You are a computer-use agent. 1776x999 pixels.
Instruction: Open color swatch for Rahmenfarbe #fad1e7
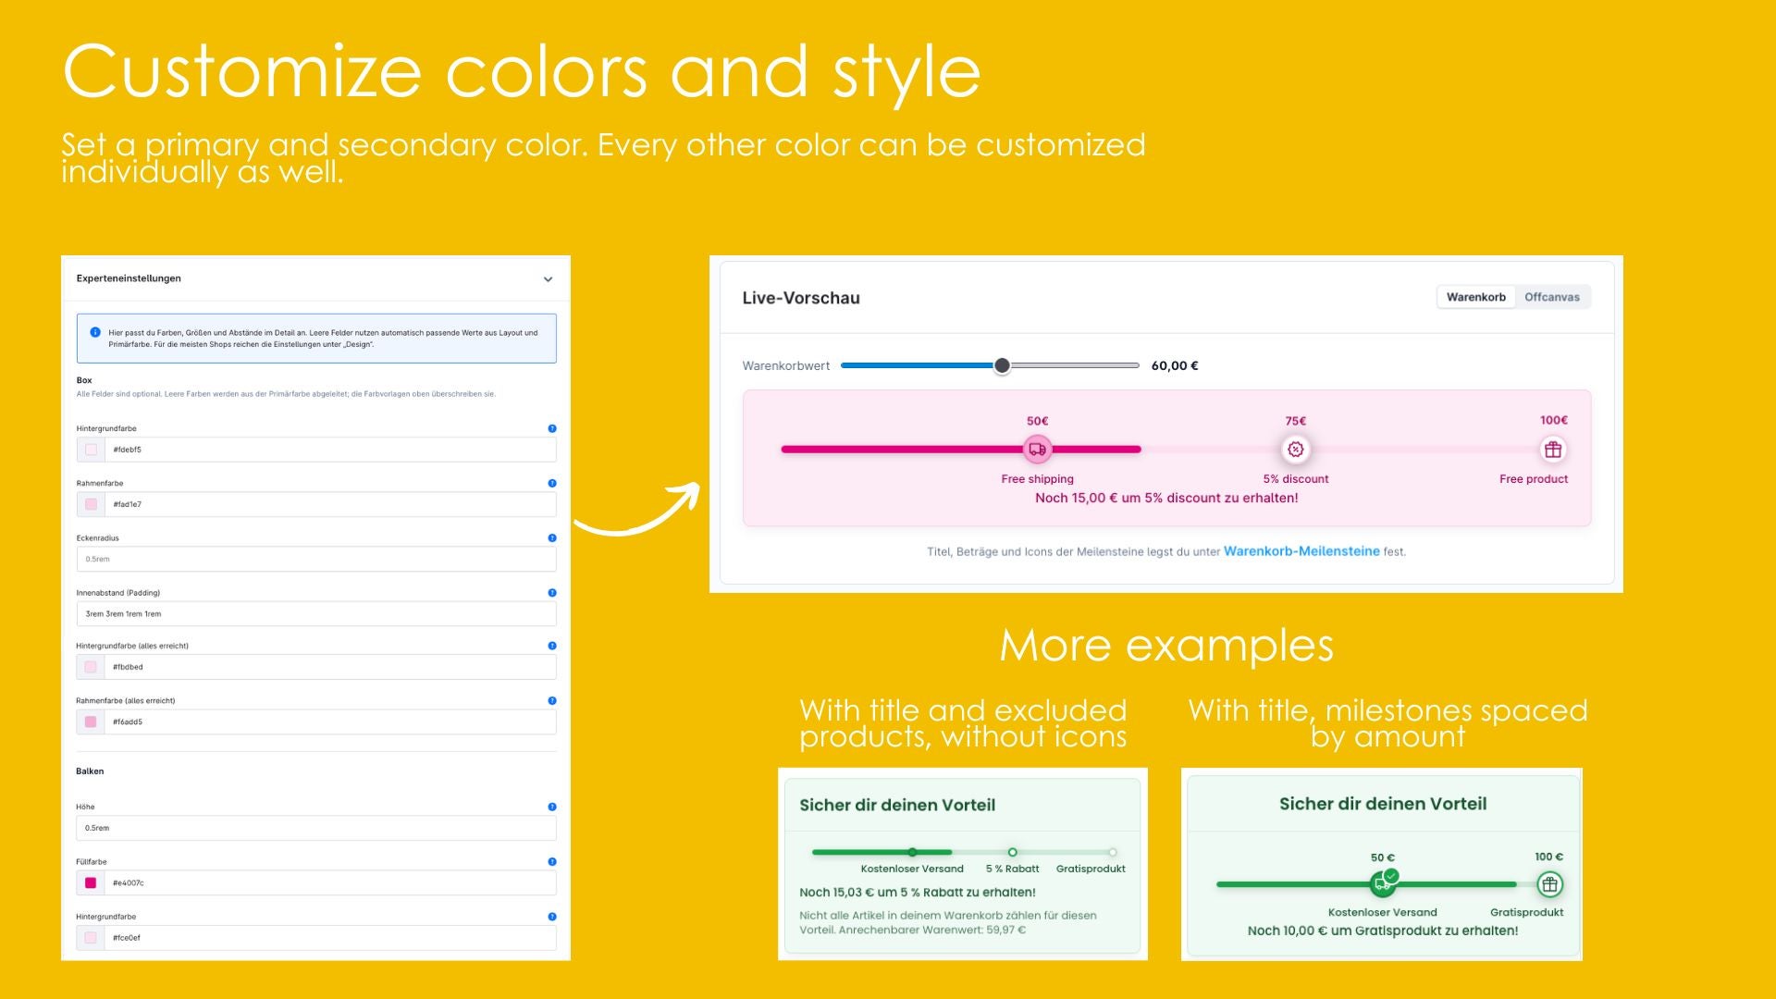(x=91, y=504)
